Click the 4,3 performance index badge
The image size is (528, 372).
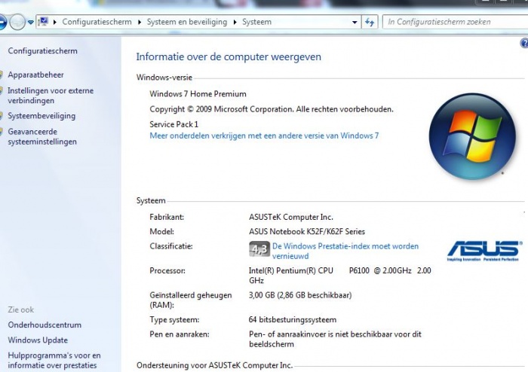pos(259,249)
